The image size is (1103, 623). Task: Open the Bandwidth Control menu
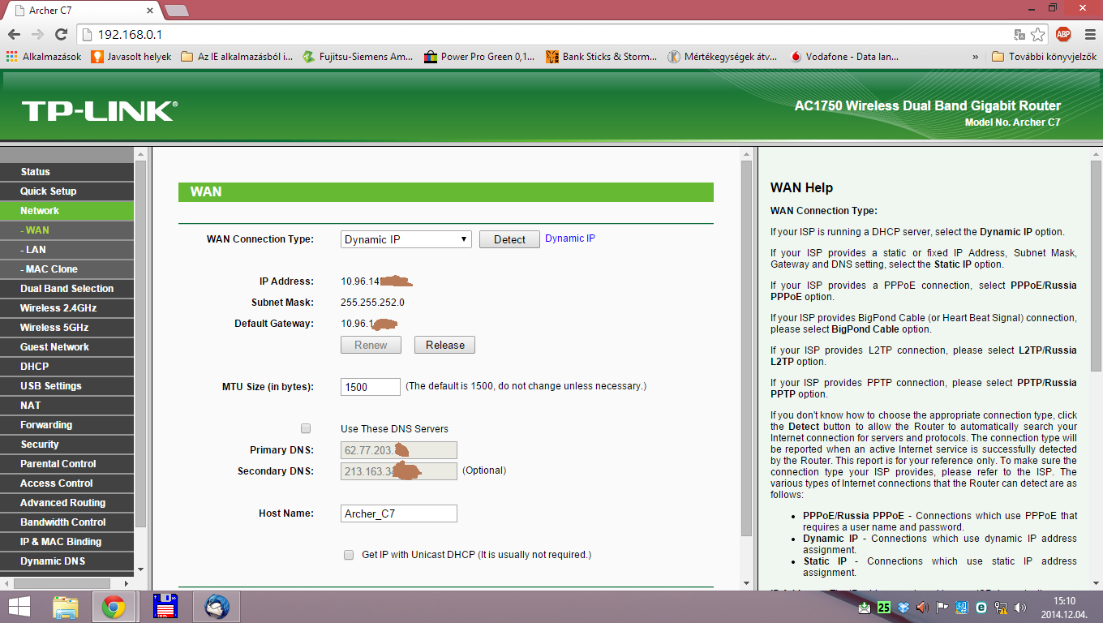pyautogui.click(x=67, y=522)
